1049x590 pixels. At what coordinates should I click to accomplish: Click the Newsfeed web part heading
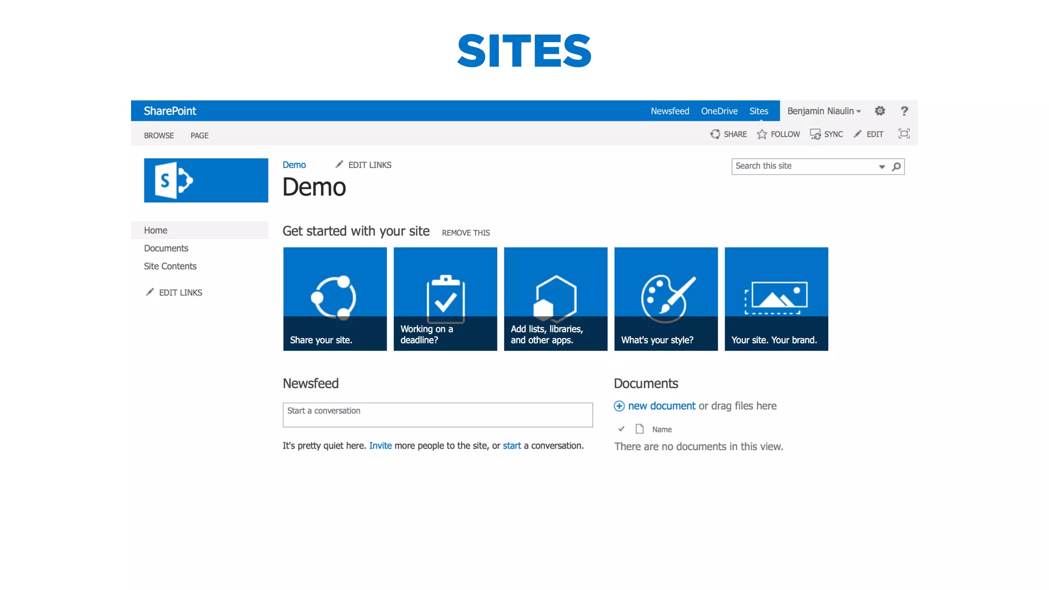click(x=310, y=384)
